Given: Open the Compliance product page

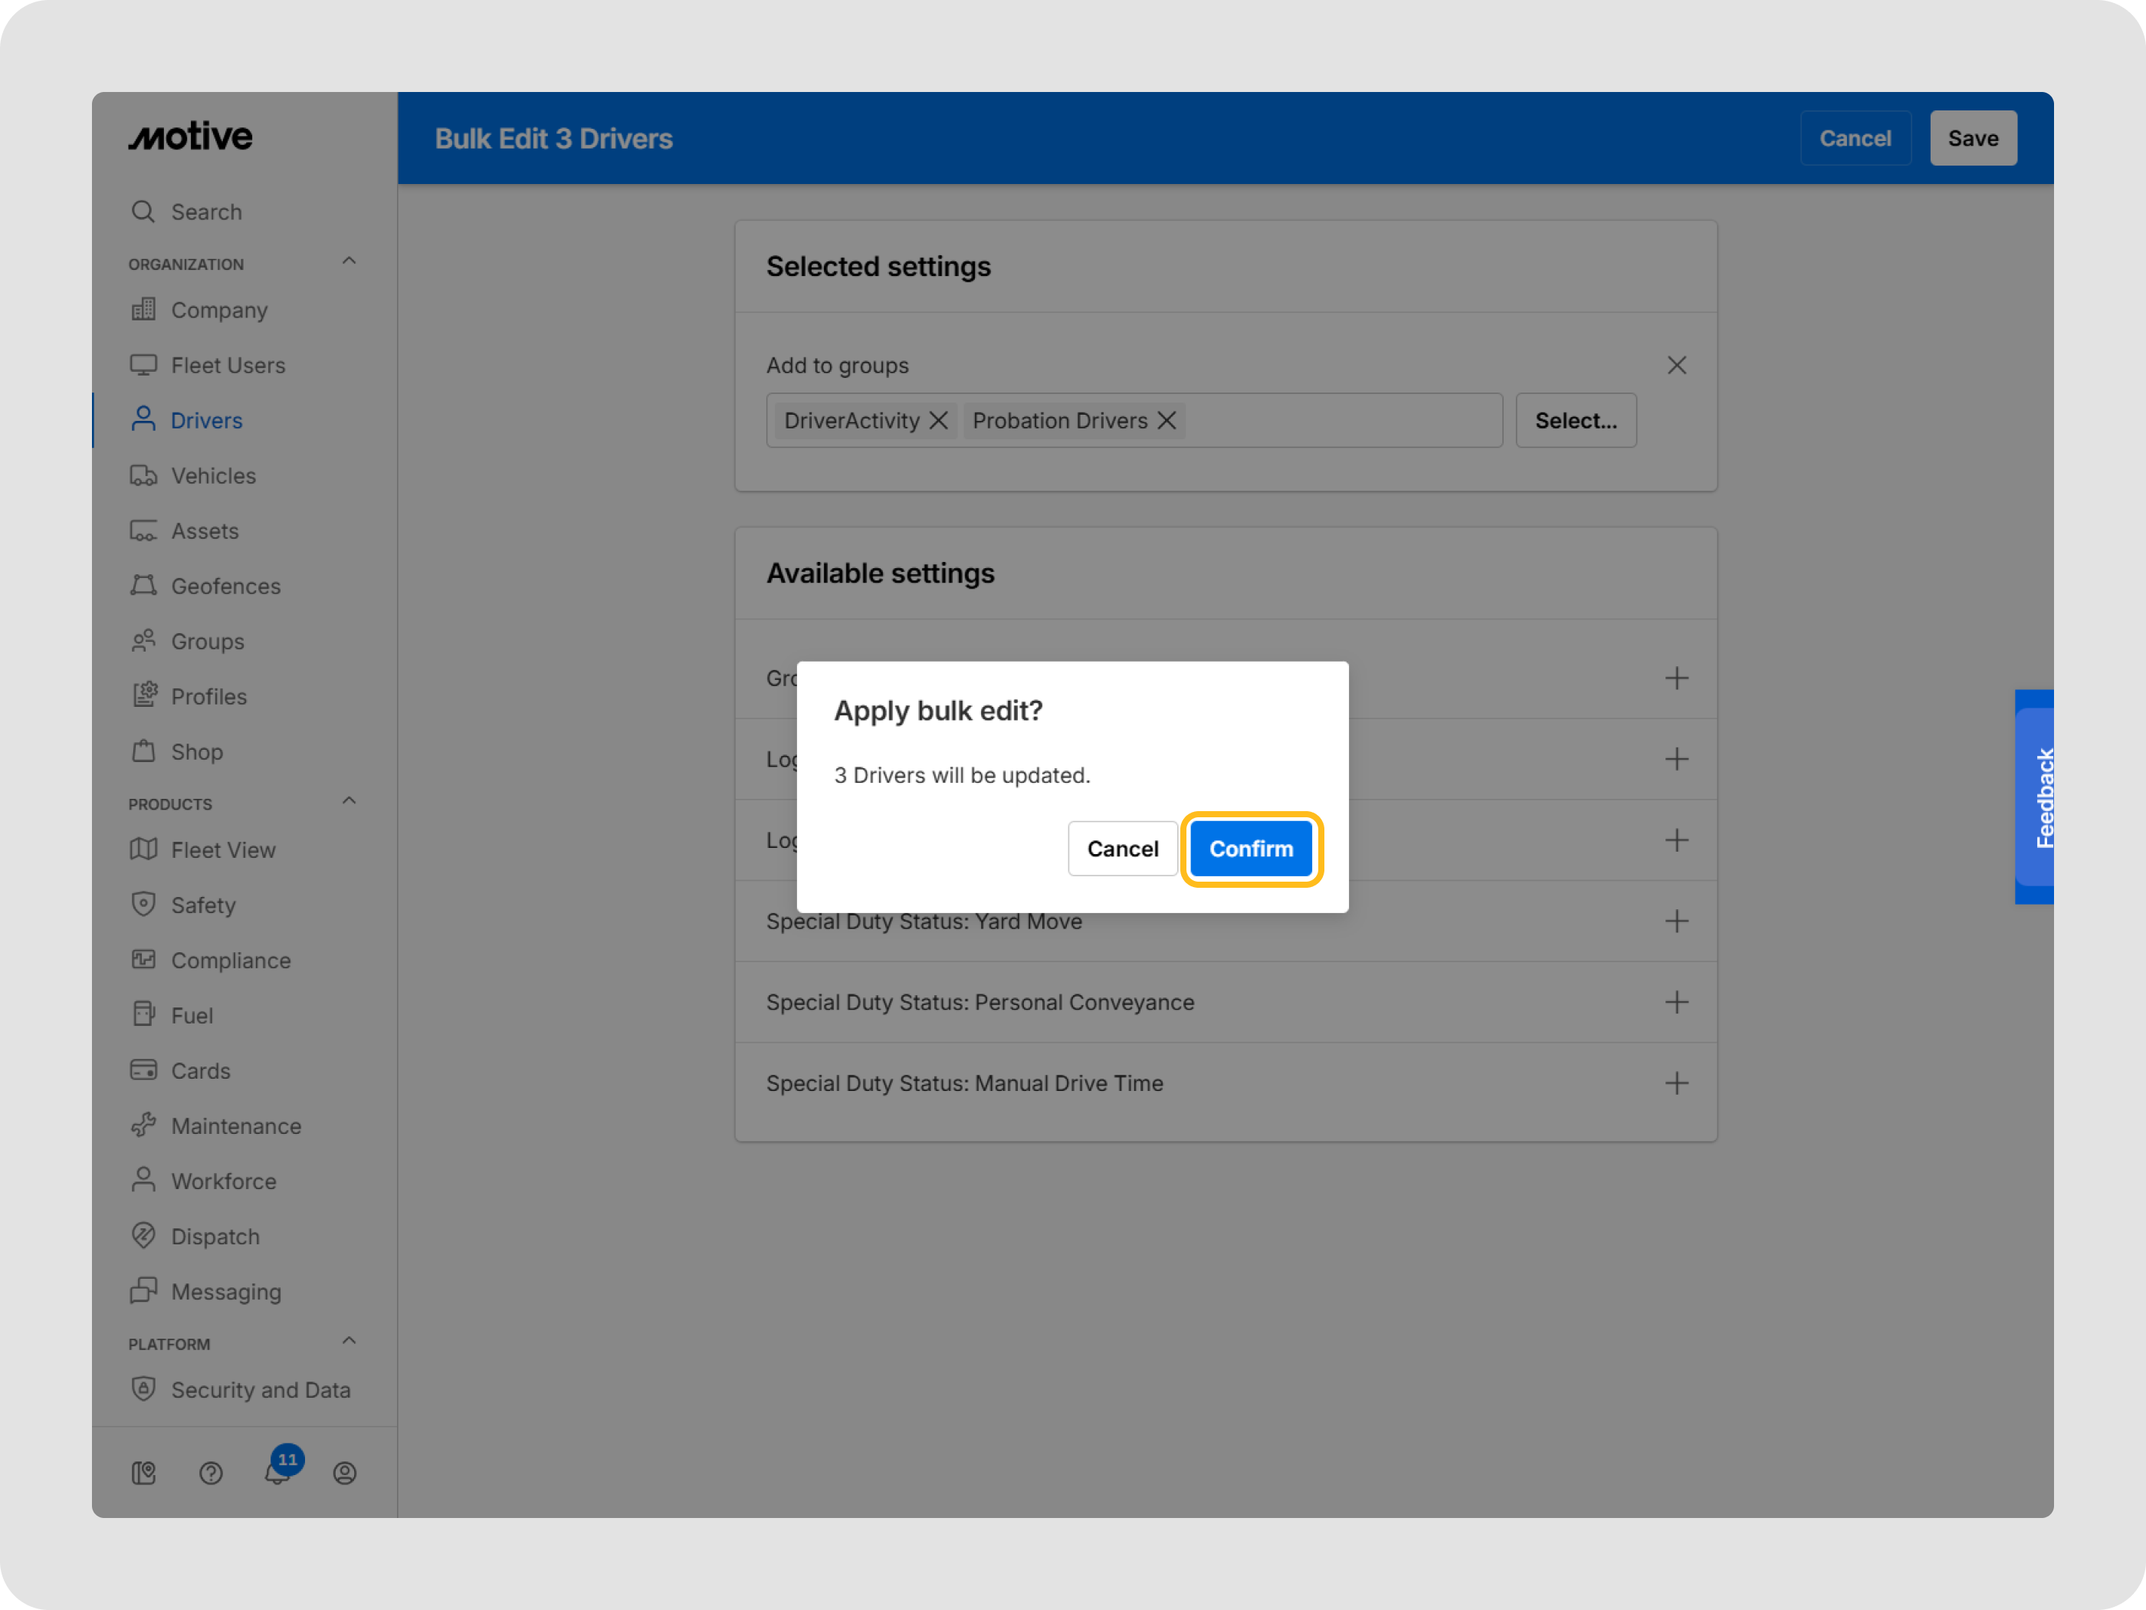Looking at the screenshot, I should click(231, 960).
